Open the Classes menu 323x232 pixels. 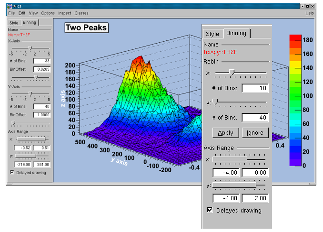point(81,13)
